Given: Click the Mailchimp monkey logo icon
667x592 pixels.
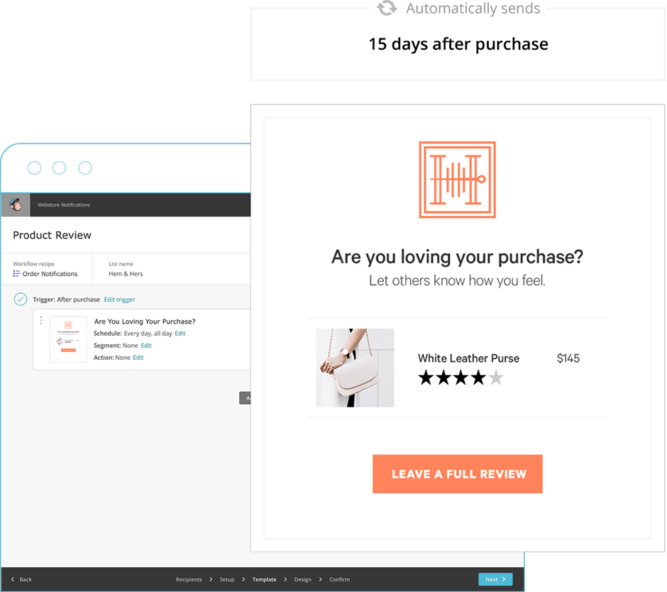Looking at the screenshot, I should pyautogui.click(x=16, y=204).
